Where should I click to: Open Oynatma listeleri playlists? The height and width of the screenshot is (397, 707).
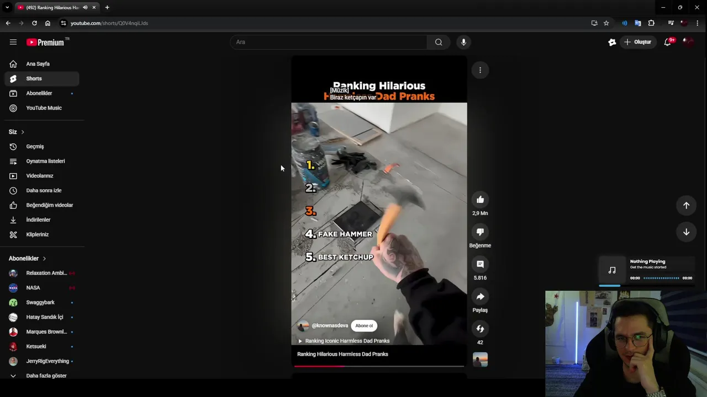coord(42,161)
